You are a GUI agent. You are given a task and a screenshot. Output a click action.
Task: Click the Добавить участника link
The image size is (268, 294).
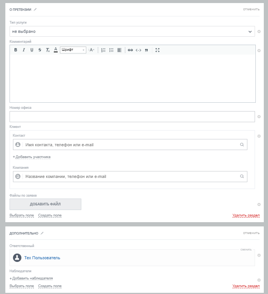[33, 157]
